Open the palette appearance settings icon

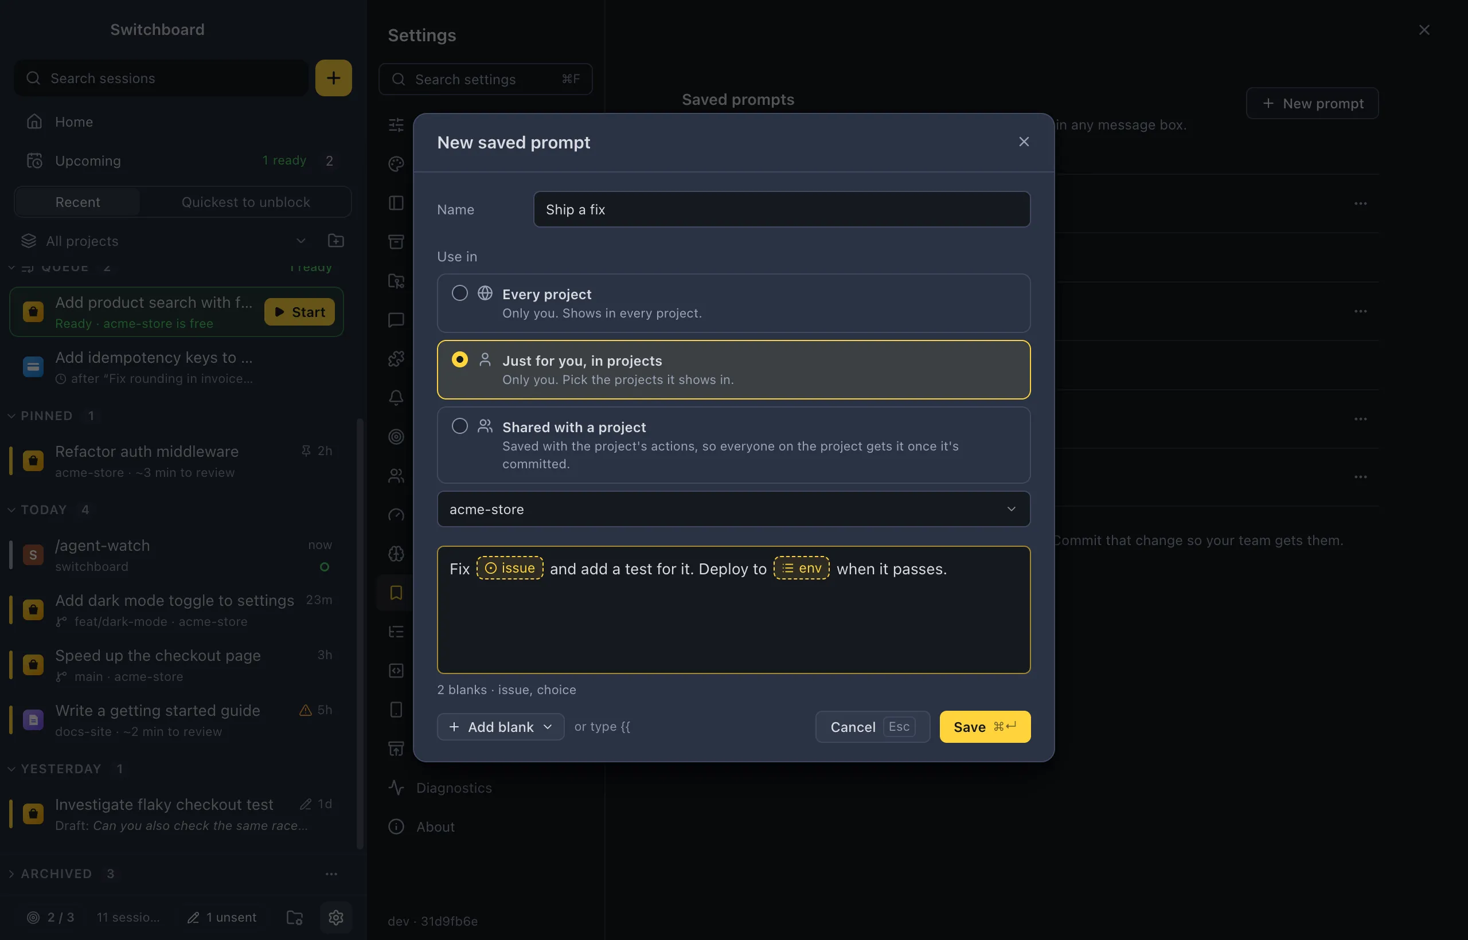click(396, 163)
